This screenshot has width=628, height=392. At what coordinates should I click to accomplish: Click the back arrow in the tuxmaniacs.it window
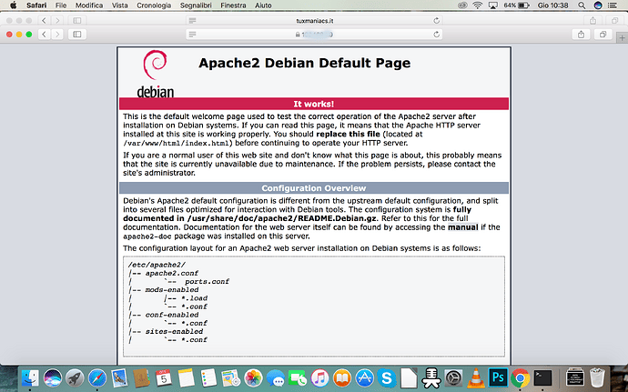(x=44, y=20)
